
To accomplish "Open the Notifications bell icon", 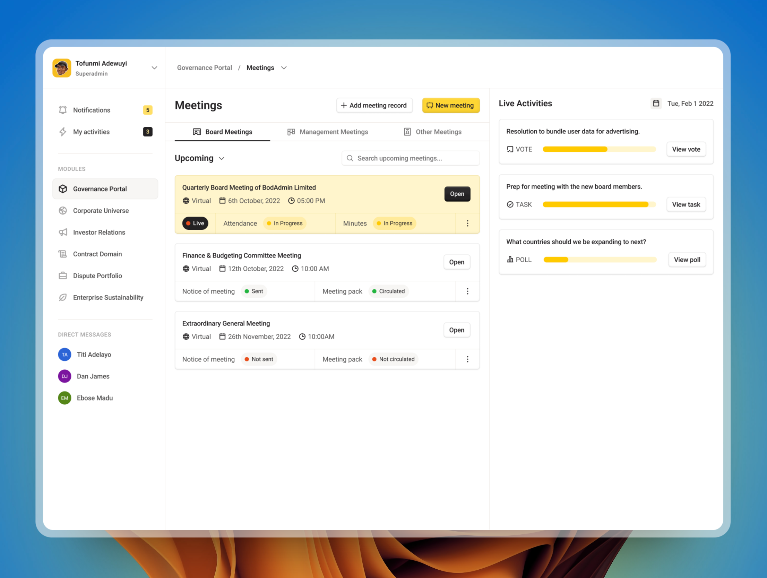I will (63, 110).
